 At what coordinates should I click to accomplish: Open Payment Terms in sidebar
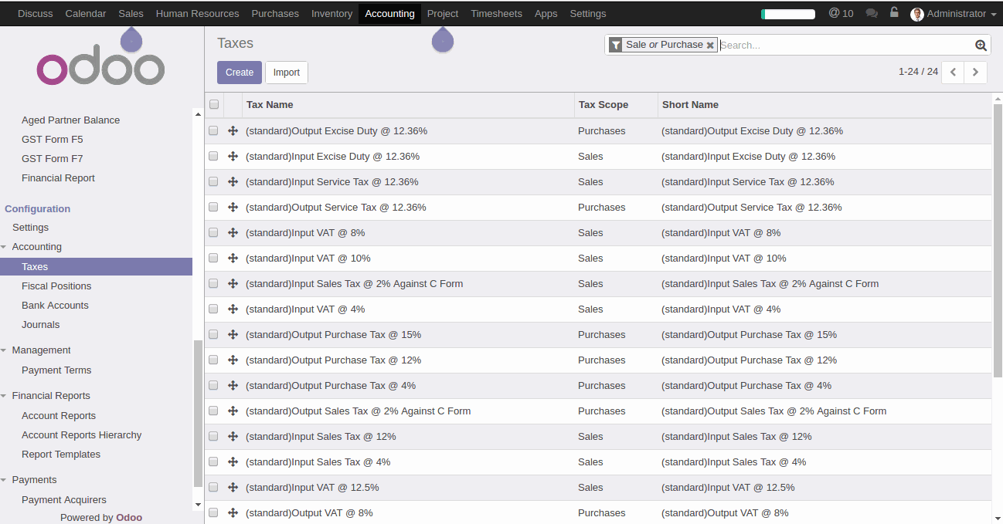[x=56, y=370]
